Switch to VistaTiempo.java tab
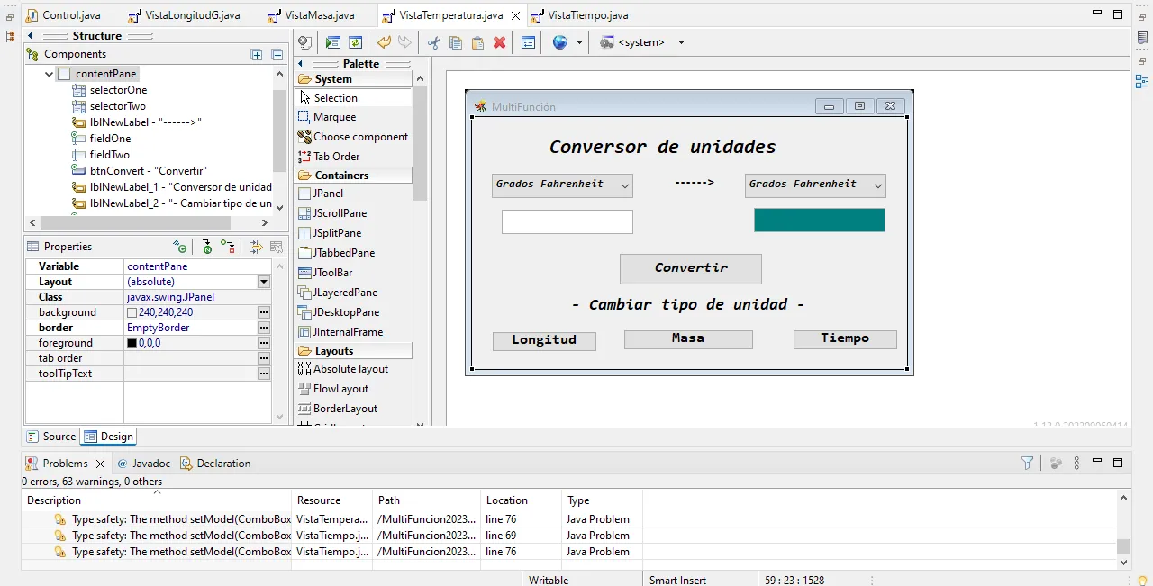Viewport: 1153px width, 586px height. click(579, 15)
